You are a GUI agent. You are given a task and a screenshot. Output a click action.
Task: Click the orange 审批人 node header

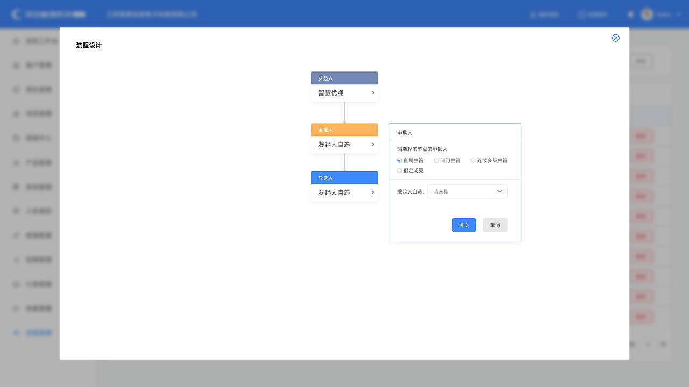coord(344,130)
